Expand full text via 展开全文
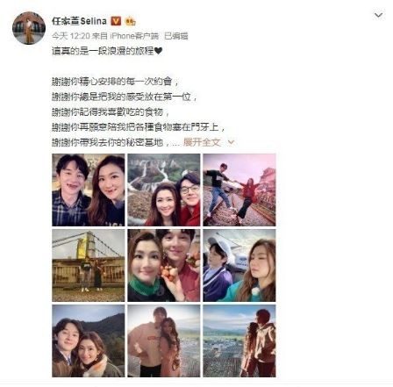Viewport: 393px width, 387px height. tap(202, 142)
